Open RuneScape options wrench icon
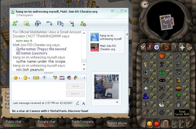Viewport: 196px width, 129px height. click(x=175, y=124)
